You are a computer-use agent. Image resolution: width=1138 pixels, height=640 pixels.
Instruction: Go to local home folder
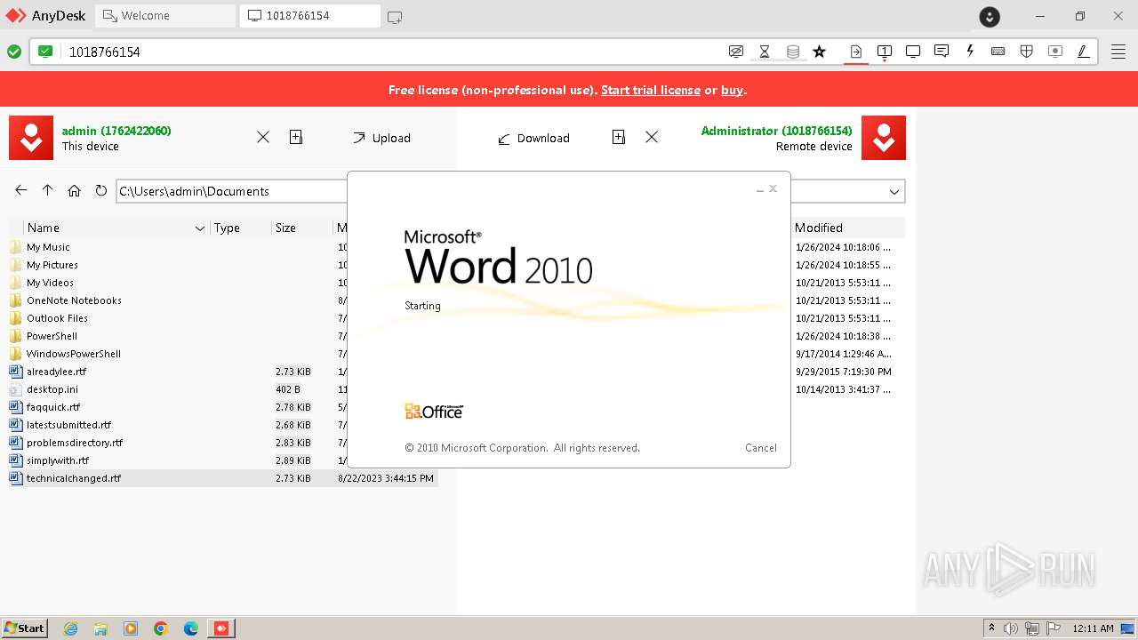tap(75, 190)
